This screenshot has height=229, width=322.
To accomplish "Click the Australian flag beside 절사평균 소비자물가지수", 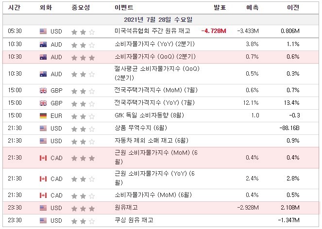I will click(x=43, y=74).
